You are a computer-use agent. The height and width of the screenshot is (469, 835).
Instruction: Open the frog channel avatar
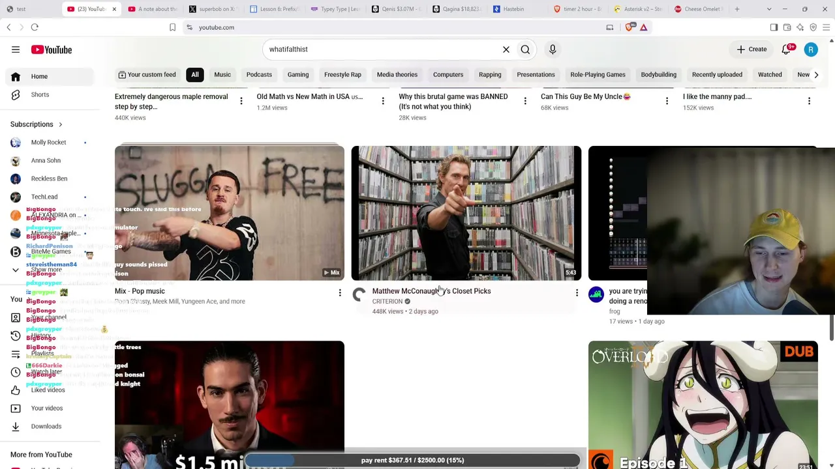click(596, 295)
